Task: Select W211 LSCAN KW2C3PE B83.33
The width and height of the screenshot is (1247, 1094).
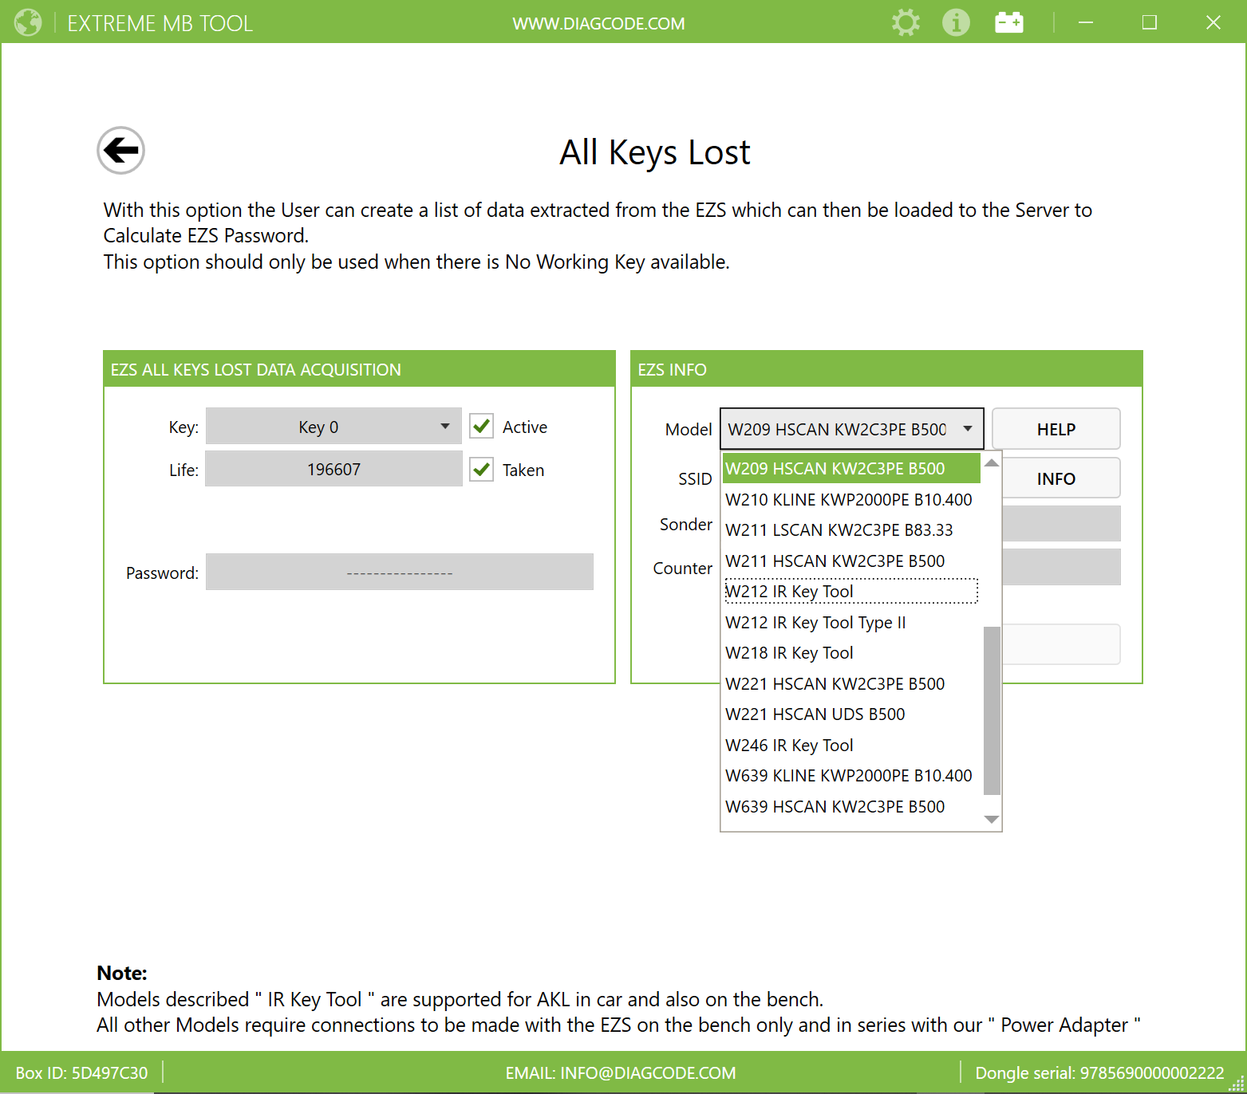Action: click(851, 529)
